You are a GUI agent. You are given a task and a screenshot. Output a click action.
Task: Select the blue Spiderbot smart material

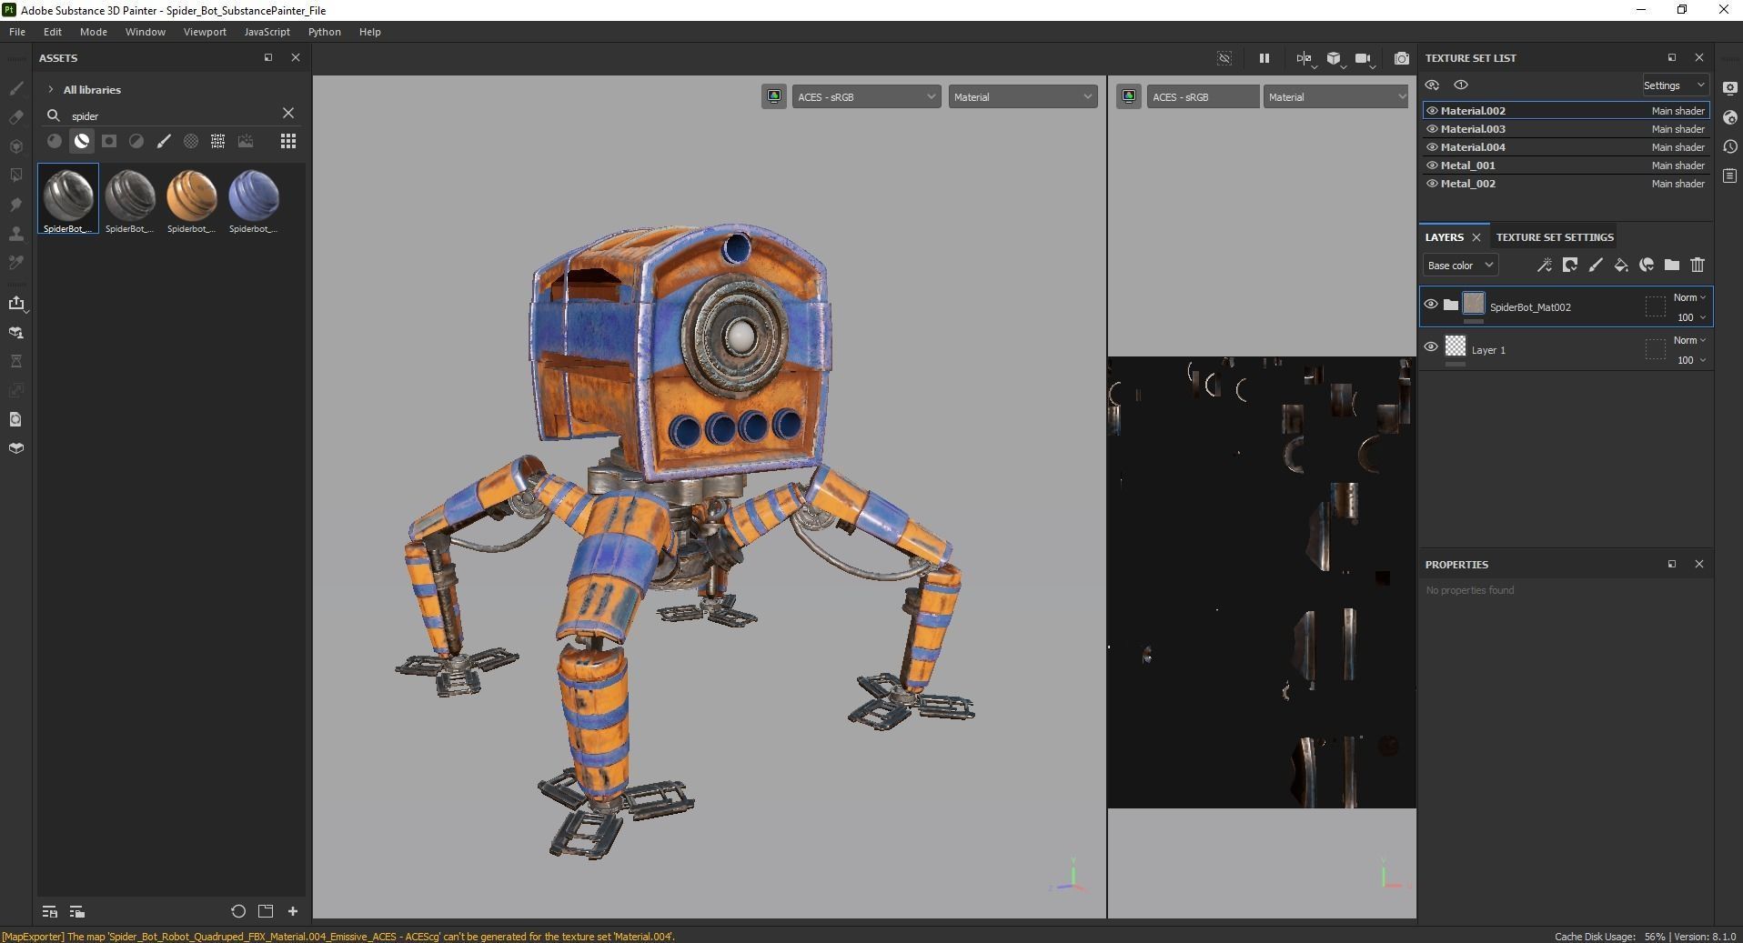pos(254,199)
